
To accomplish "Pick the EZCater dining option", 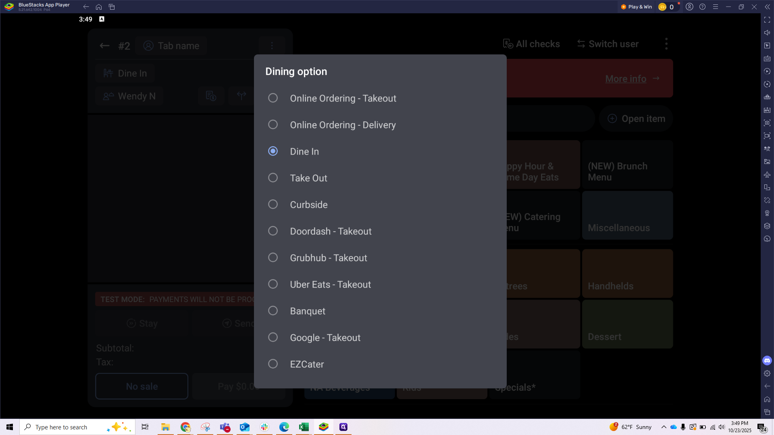I will 273,364.
